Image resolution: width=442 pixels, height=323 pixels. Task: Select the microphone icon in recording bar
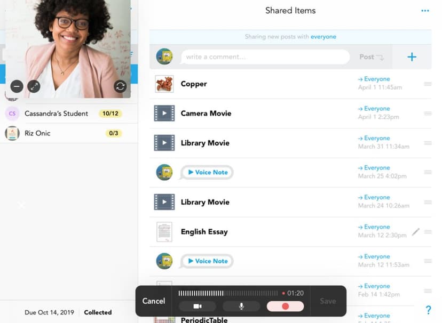point(240,306)
